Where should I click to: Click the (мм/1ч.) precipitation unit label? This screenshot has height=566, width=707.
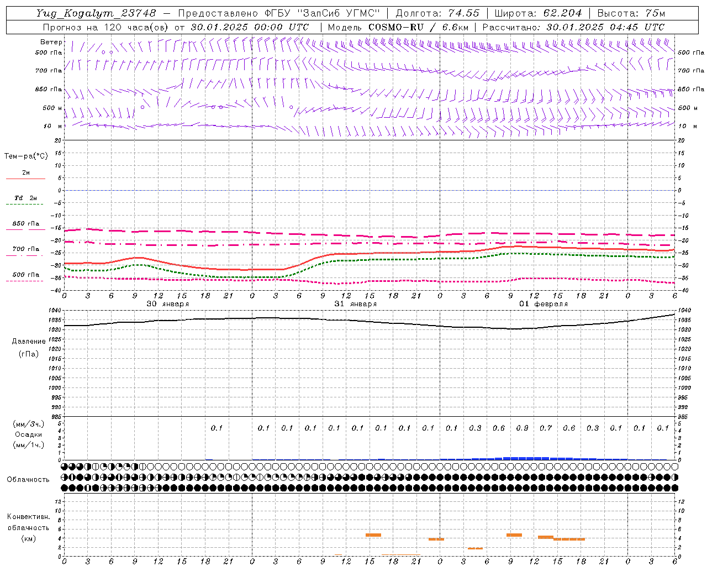[x=29, y=445]
